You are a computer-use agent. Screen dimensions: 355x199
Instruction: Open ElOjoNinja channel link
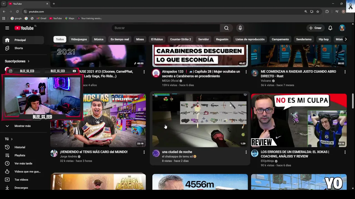(x=267, y=161)
